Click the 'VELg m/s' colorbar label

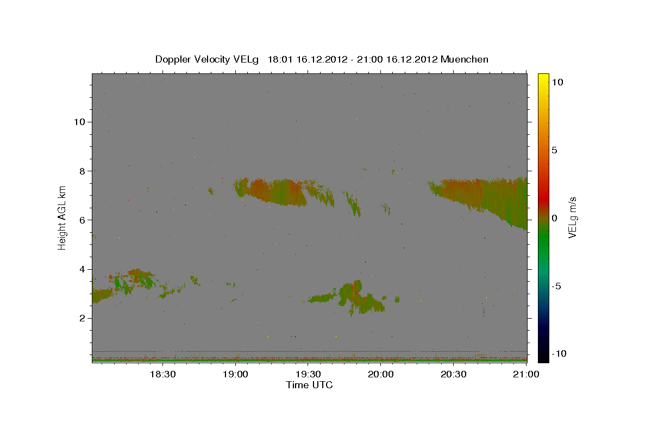tap(572, 217)
